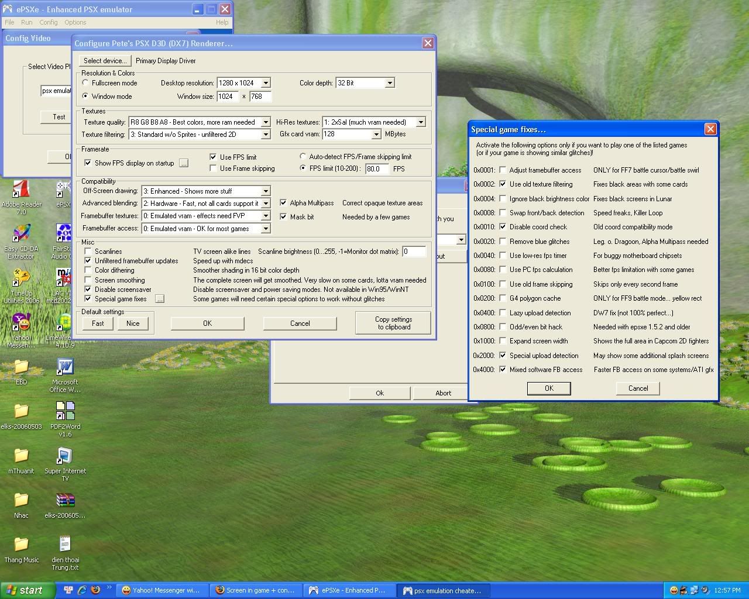Toggle Use FPS limit checkbox
Screen dimensions: 749x599
(213, 157)
